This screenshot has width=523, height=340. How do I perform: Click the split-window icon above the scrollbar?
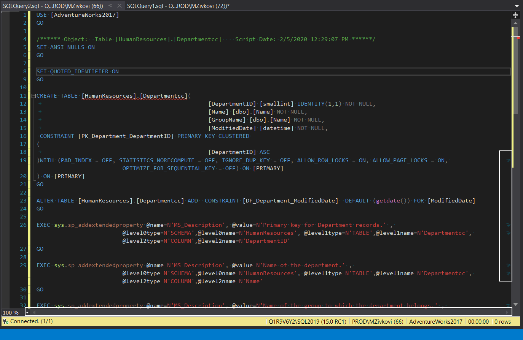[515, 15]
